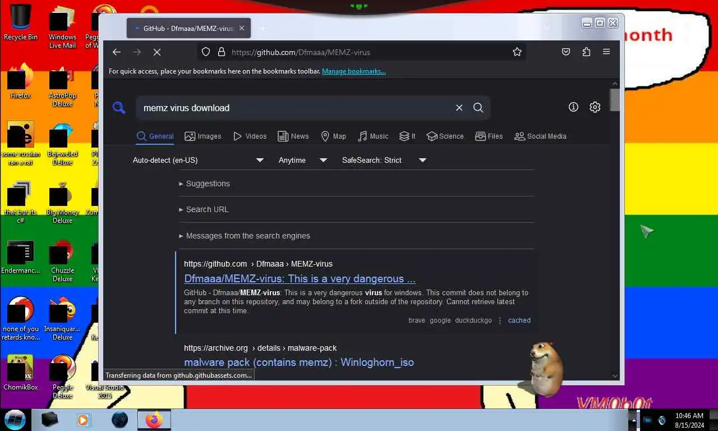The image size is (718, 431).
Task: View site security padlock info
Action: pos(222,52)
